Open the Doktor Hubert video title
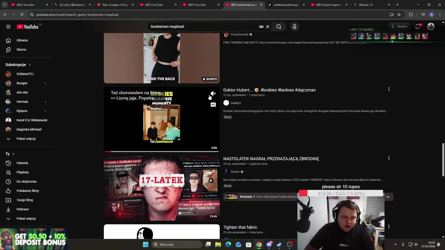Viewport: 445px width, 250px height. tap(269, 90)
